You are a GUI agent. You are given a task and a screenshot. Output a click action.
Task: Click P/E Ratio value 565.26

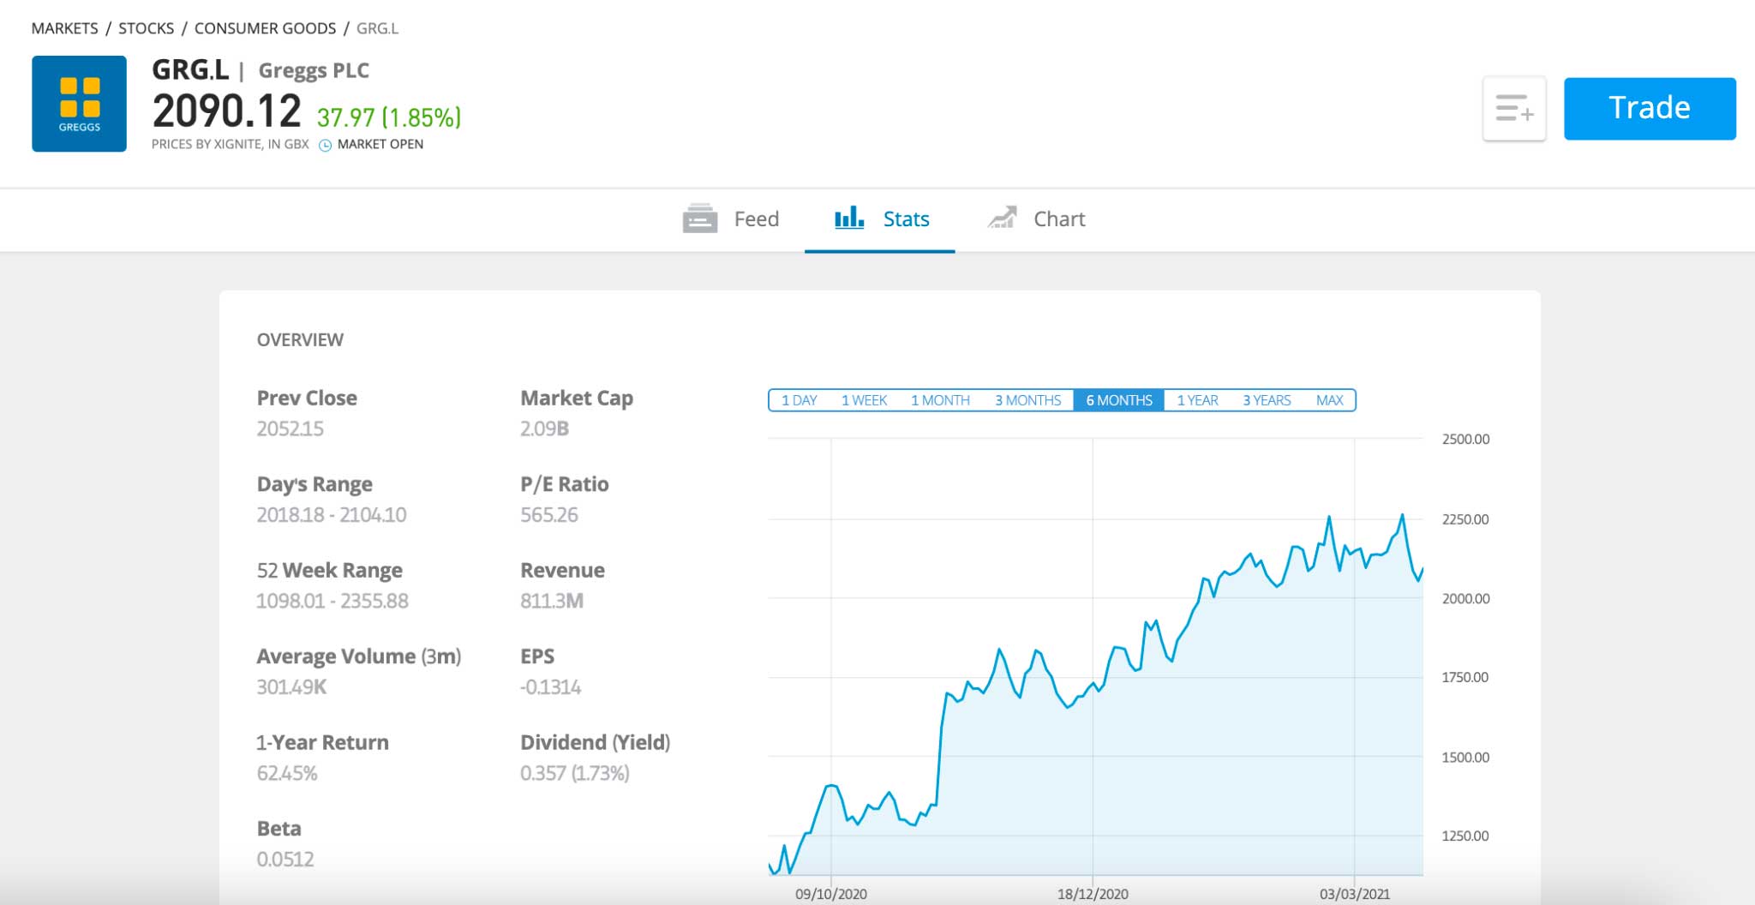coord(549,515)
